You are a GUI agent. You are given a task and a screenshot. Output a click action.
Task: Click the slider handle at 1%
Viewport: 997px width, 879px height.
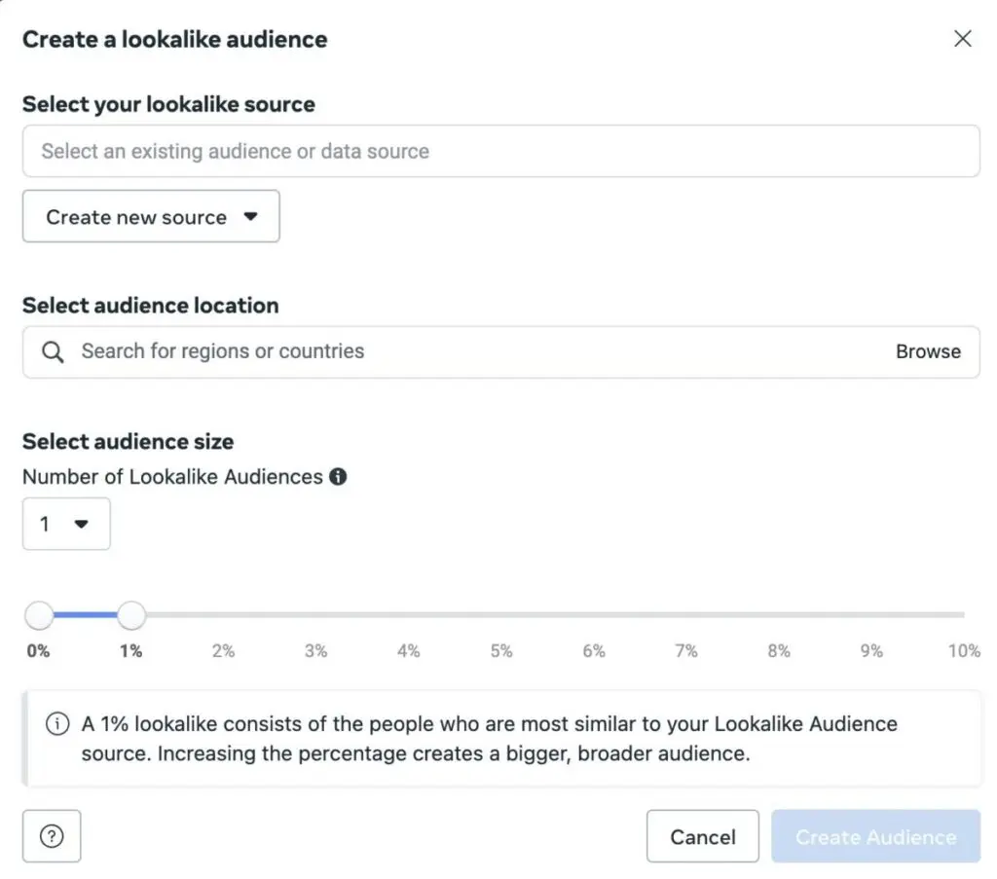(131, 615)
